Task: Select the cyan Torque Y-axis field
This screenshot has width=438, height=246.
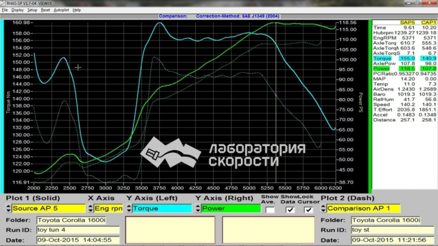Action: (x=162, y=208)
